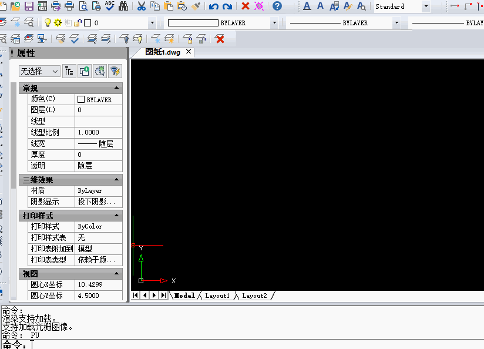Click the layer unlock open padlock icon
Screen dimensions: 484x349
pyautogui.click(x=201, y=39)
